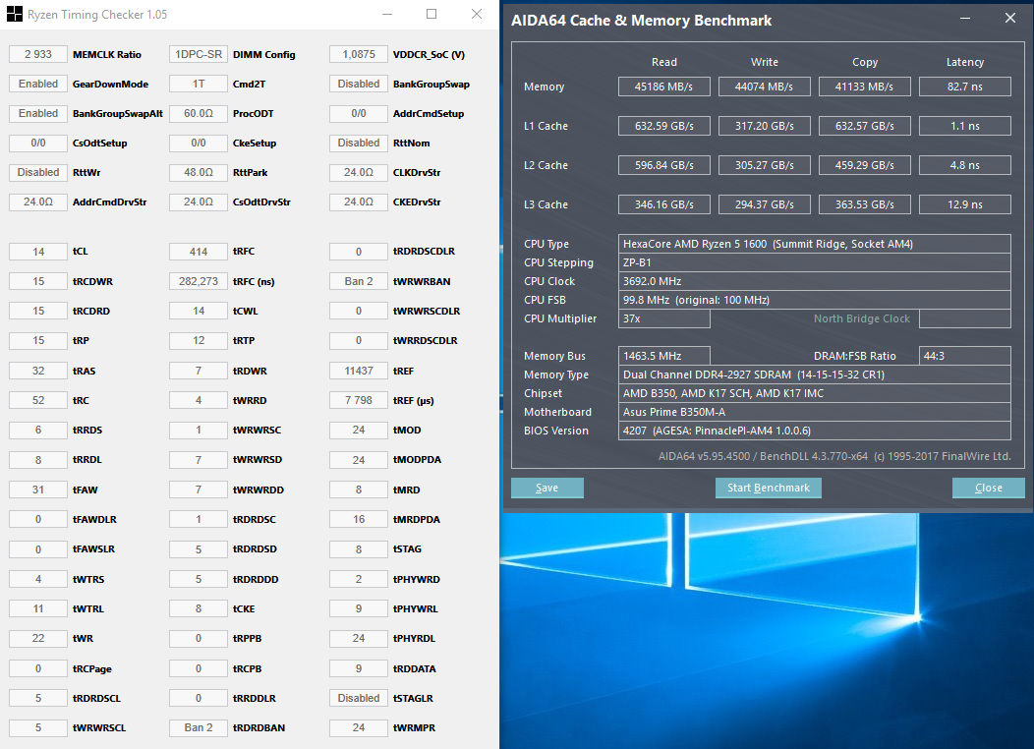
Task: Click the RttPark 48.0Ω field
Action: (x=199, y=172)
